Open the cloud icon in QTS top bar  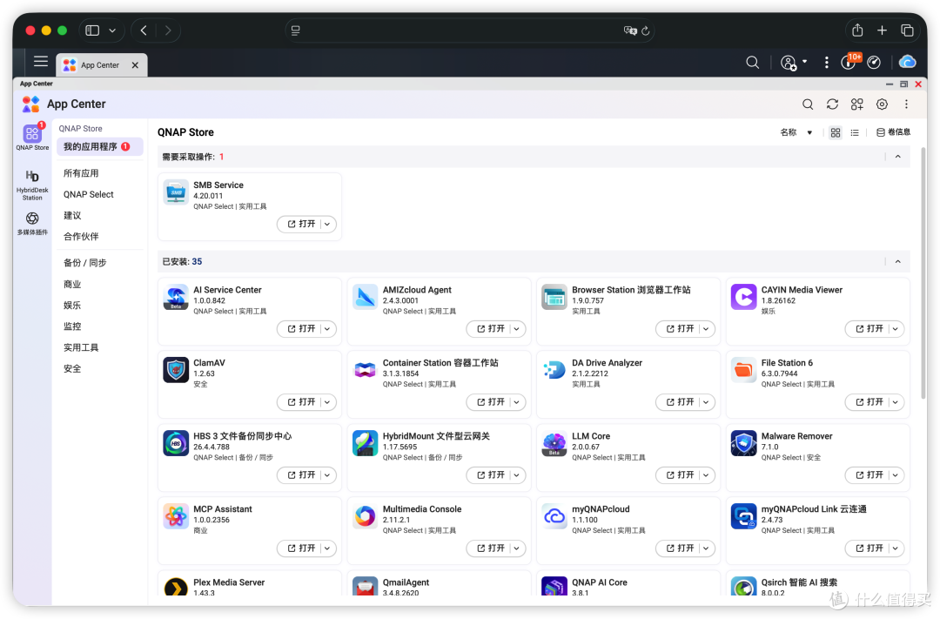coord(908,62)
